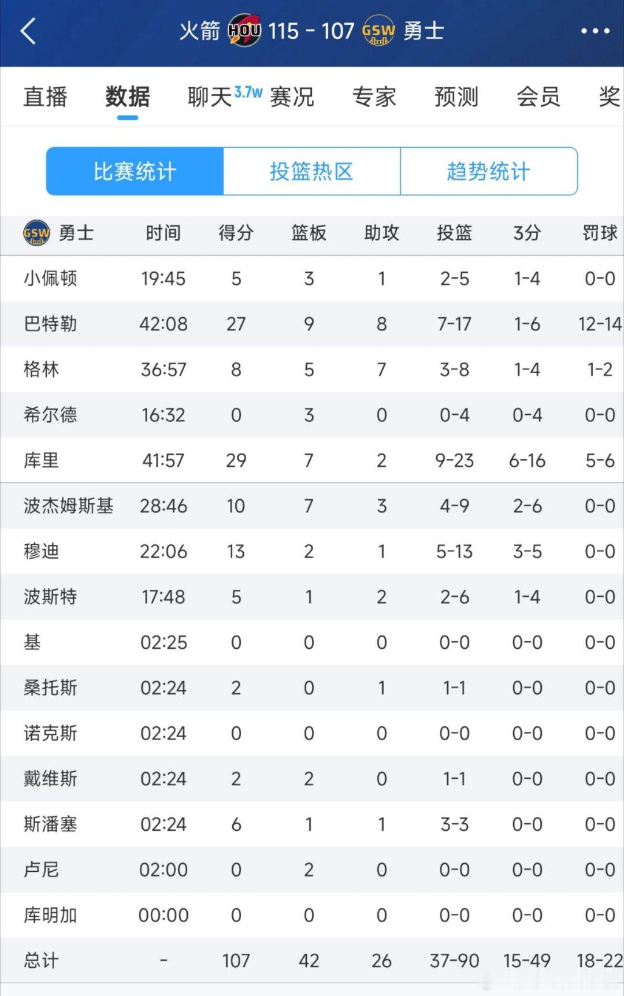The width and height of the screenshot is (624, 996).
Task: Tap the Warriors GSW logo in header
Action: 378,31
